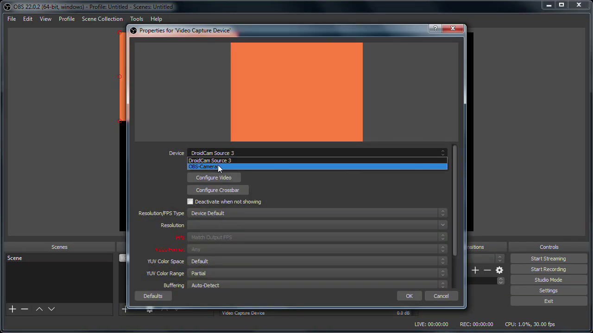Open the File menu
The height and width of the screenshot is (333, 593).
click(x=12, y=19)
